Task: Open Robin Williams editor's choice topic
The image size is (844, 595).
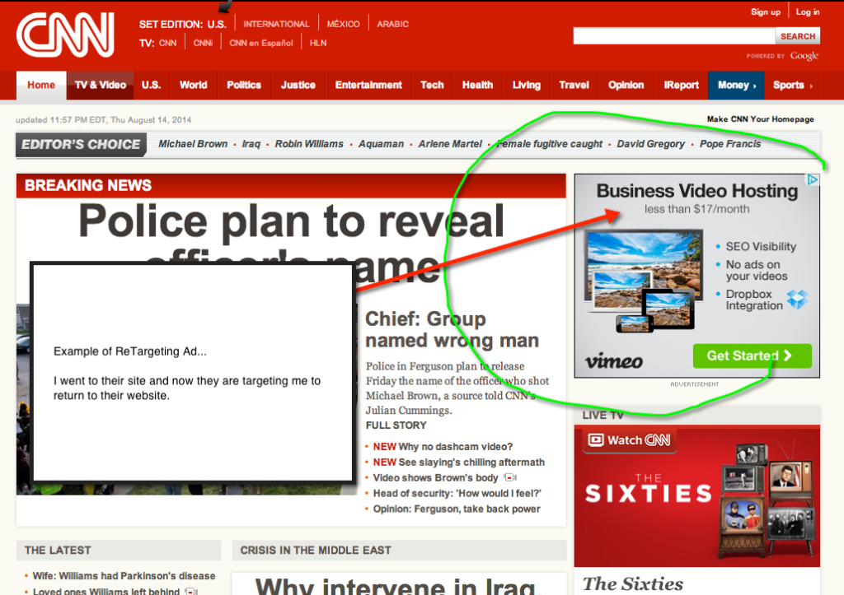Action: [309, 144]
